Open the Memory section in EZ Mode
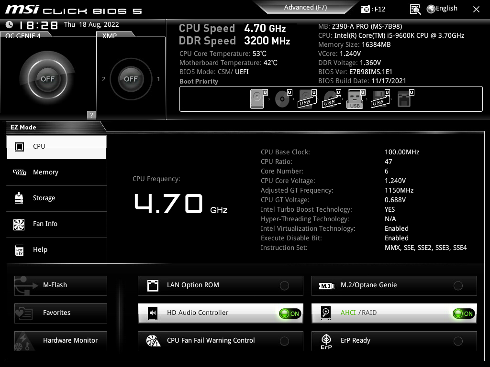The width and height of the screenshot is (490, 367). tap(56, 172)
